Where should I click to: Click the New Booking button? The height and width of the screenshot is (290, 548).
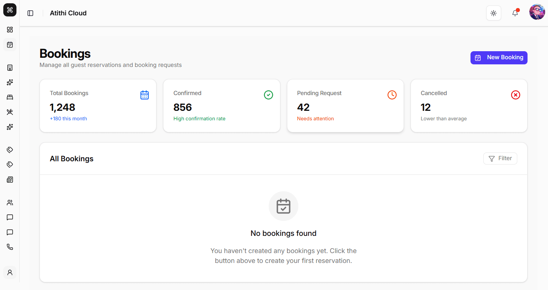[x=499, y=57]
